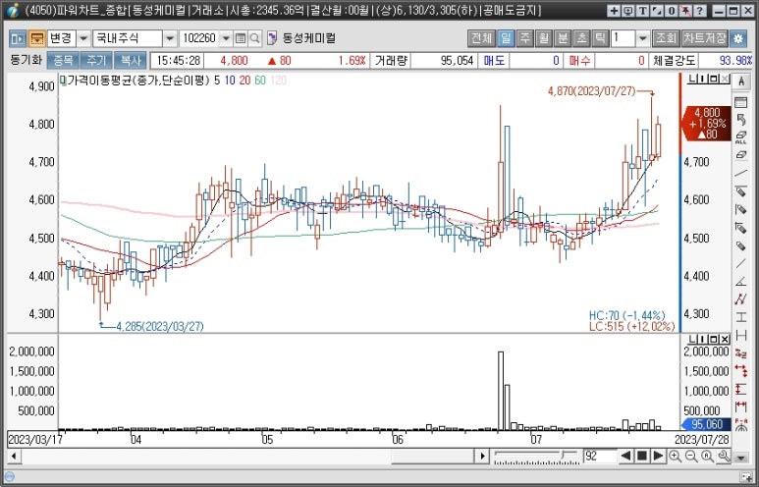
Task: Open the panel layout tool below 'A'
Action: click(x=740, y=102)
